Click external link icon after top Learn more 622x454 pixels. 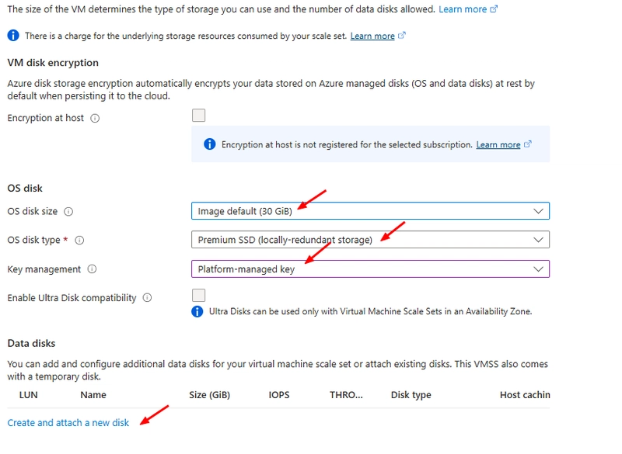[x=494, y=9]
